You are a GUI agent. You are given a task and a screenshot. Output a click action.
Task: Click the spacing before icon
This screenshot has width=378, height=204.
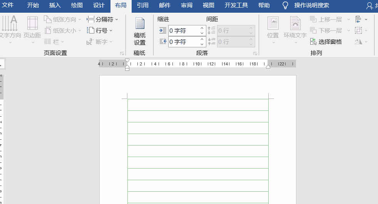[211, 31]
